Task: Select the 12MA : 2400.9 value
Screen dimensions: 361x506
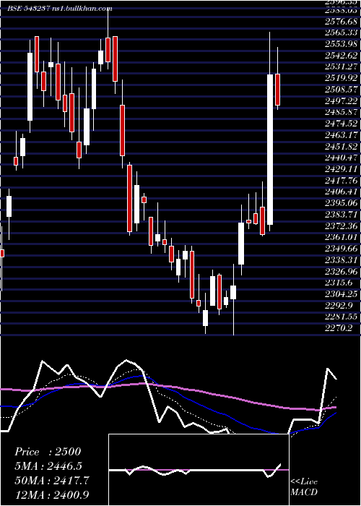Action: tap(52, 494)
